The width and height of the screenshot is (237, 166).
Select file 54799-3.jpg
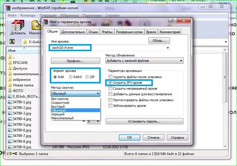(x=20, y=113)
